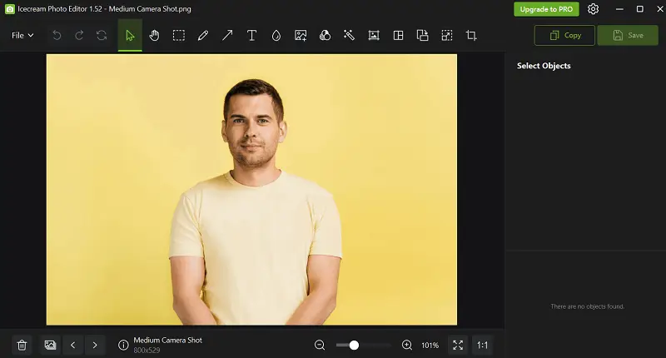
Task: Reset all changes with the refresh icon
Action: (x=102, y=35)
